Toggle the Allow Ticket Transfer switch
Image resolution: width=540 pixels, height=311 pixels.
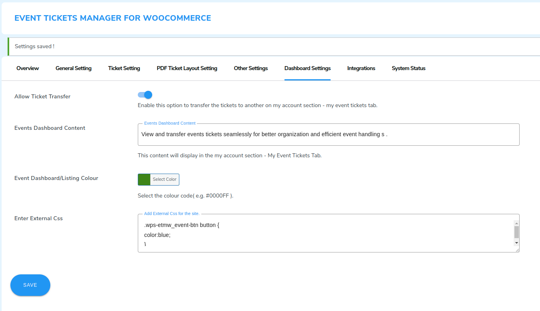click(x=145, y=95)
